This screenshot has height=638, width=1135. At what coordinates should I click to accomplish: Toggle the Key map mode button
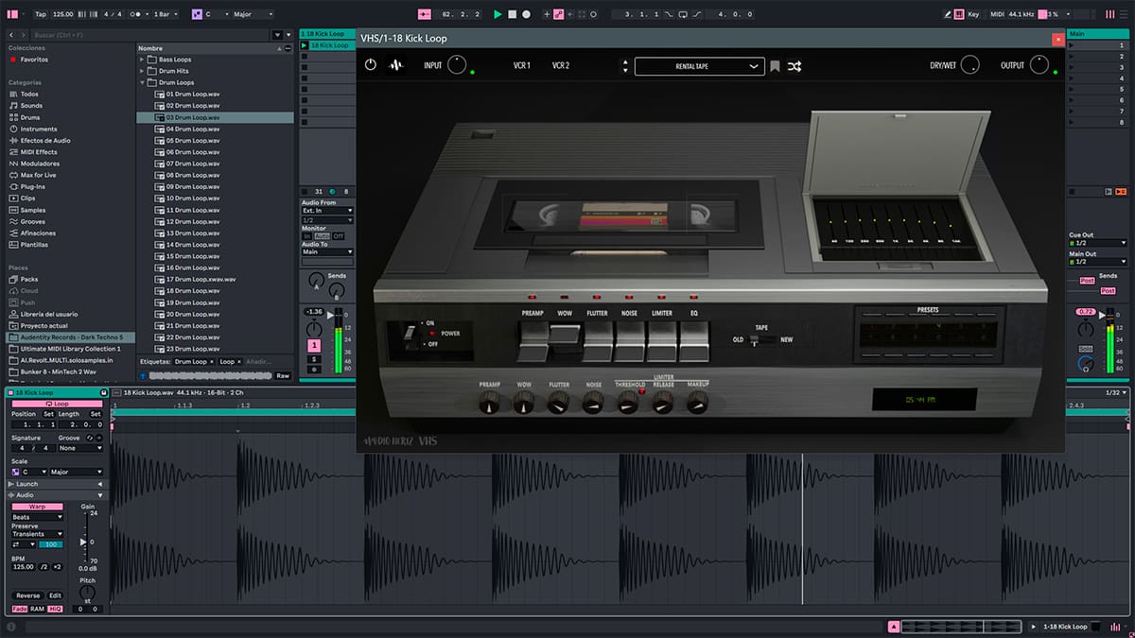[x=973, y=14]
